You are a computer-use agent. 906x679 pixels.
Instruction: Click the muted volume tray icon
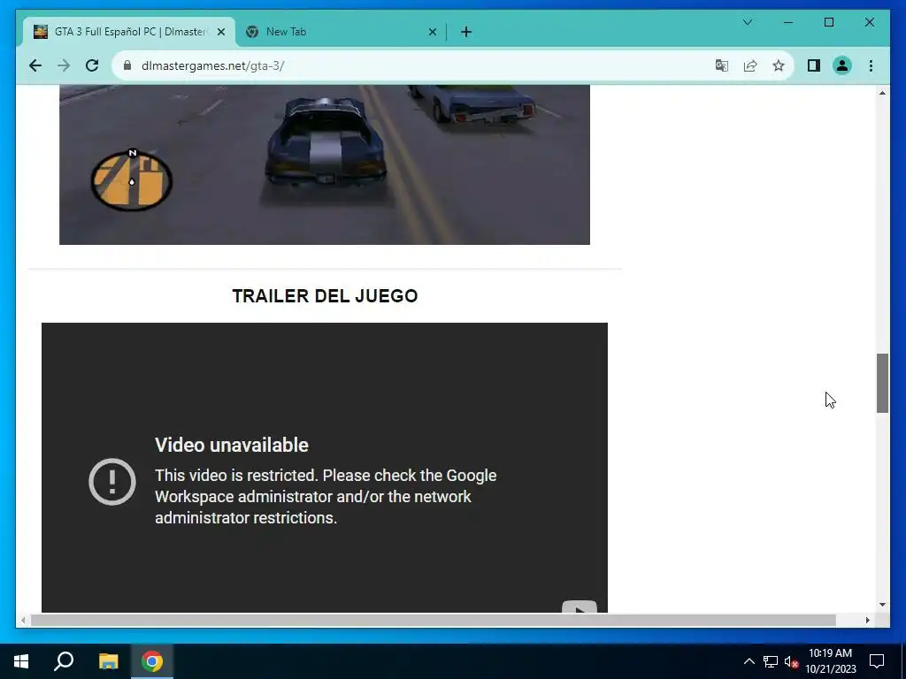coord(791,661)
